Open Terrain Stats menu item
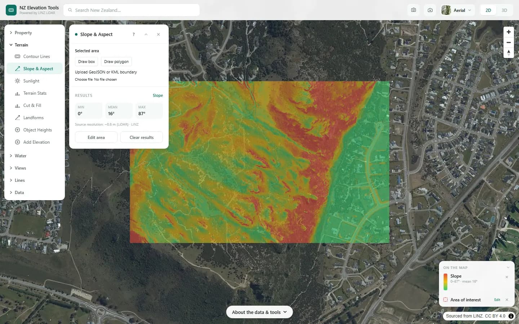519x324 pixels. coord(35,93)
